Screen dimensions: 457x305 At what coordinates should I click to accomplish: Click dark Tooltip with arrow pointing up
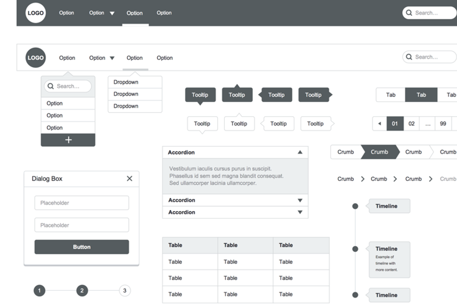click(237, 94)
